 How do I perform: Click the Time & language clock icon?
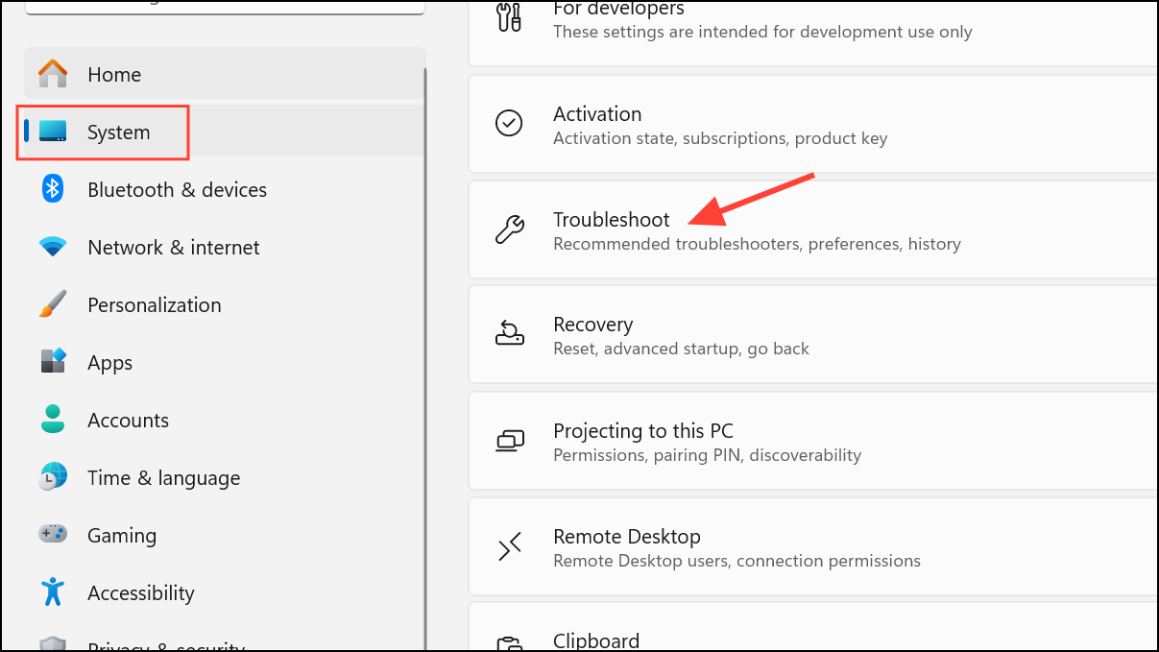point(52,477)
